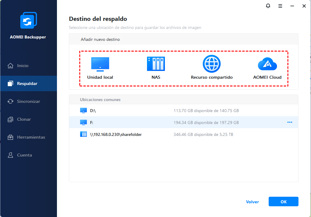Open the Respaldar sidebar item
This screenshot has height=217, width=311.
(27, 83)
